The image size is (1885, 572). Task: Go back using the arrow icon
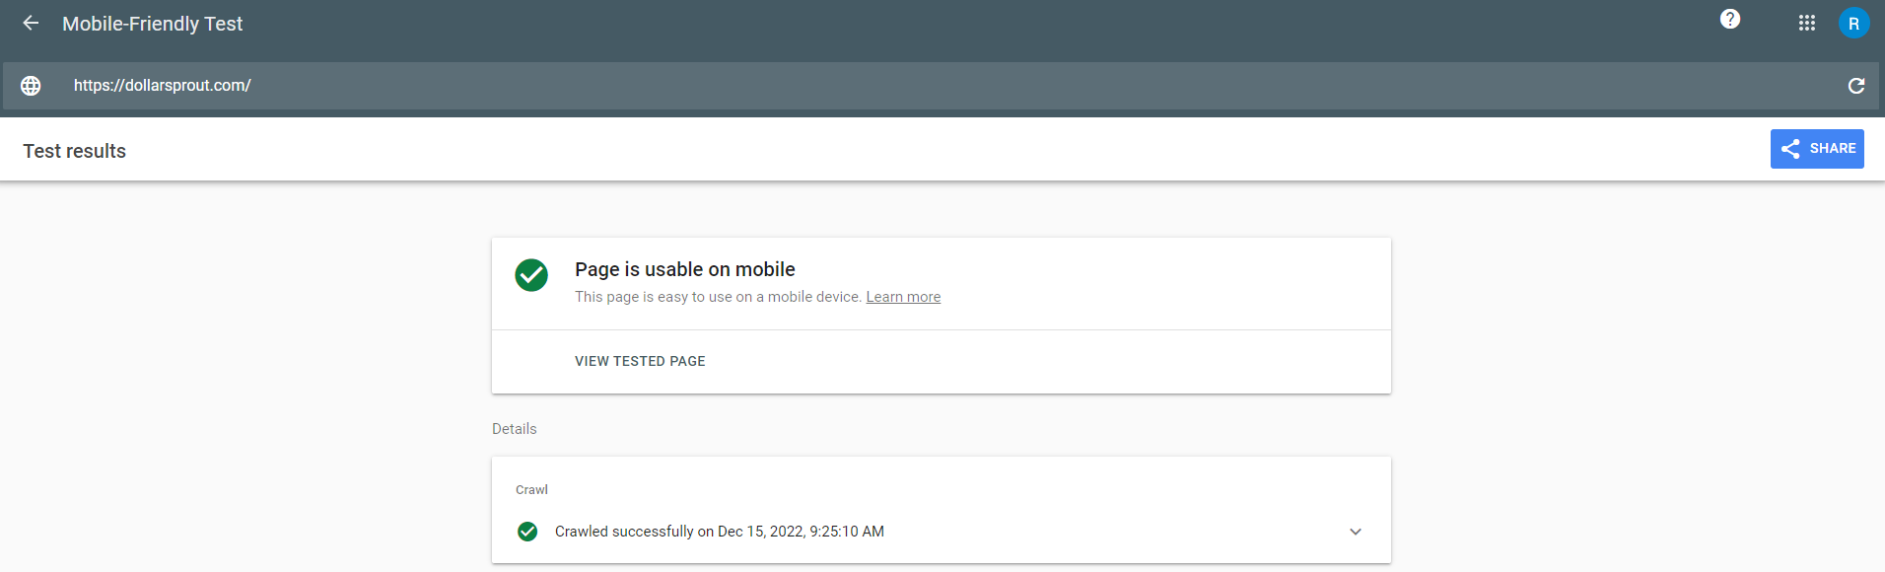pos(31,23)
